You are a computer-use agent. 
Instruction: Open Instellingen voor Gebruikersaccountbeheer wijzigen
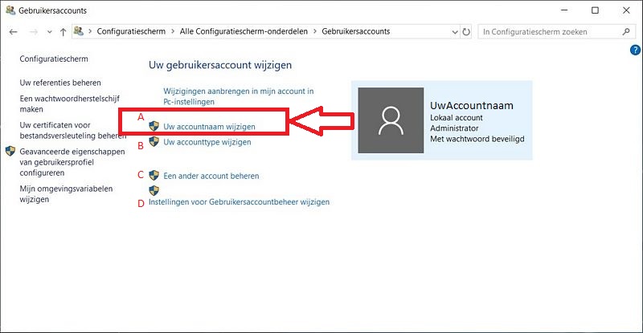[239, 202]
